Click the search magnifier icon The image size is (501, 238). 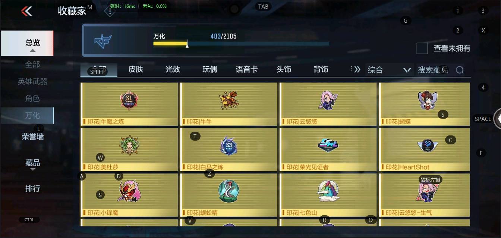460,70
